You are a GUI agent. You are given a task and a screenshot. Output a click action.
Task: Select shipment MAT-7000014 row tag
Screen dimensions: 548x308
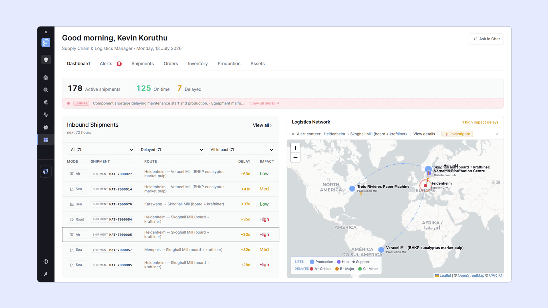[x=112, y=189]
